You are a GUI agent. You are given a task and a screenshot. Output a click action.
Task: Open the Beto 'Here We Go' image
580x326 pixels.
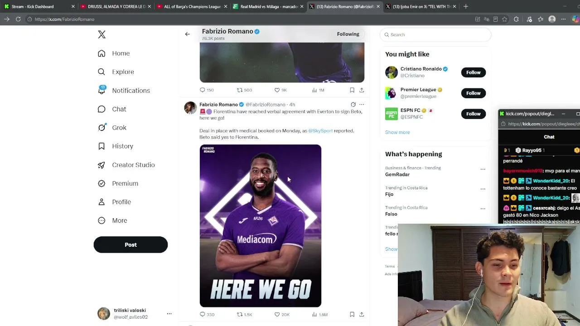261,225
